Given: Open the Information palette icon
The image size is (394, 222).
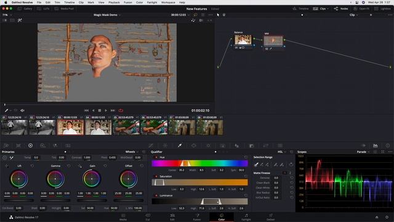Looking at the screenshot, I should click(x=388, y=146).
